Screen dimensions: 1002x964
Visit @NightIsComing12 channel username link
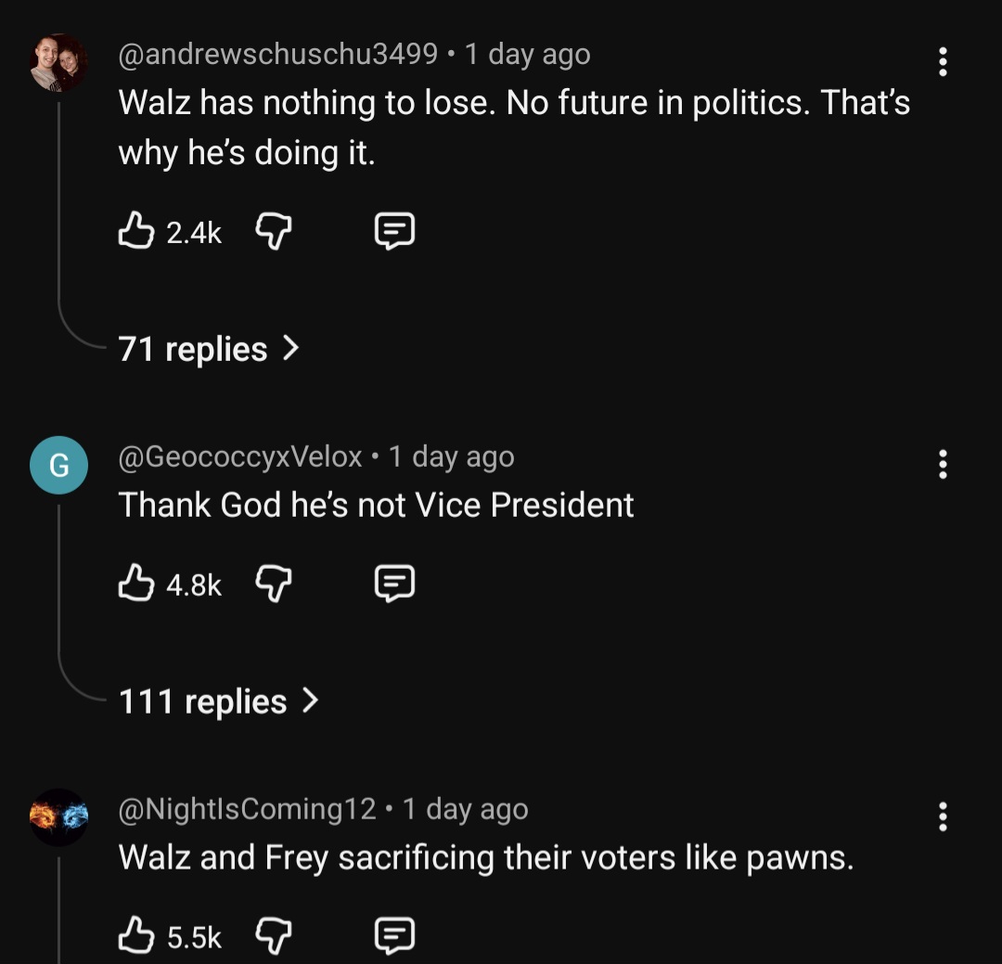(x=248, y=809)
